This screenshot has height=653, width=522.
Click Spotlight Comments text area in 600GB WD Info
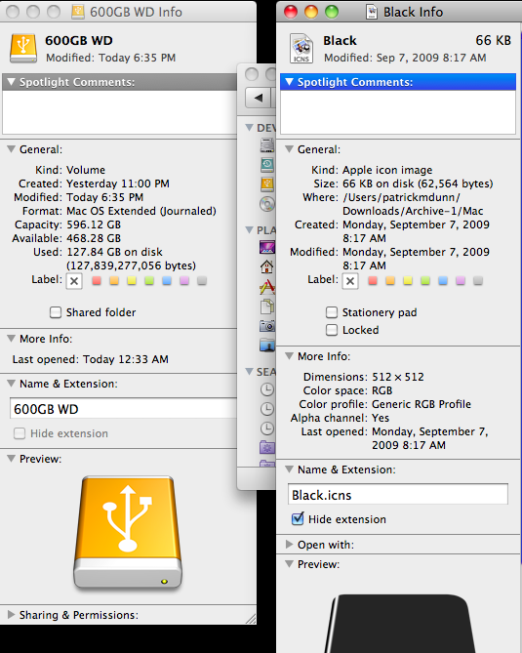click(x=119, y=112)
